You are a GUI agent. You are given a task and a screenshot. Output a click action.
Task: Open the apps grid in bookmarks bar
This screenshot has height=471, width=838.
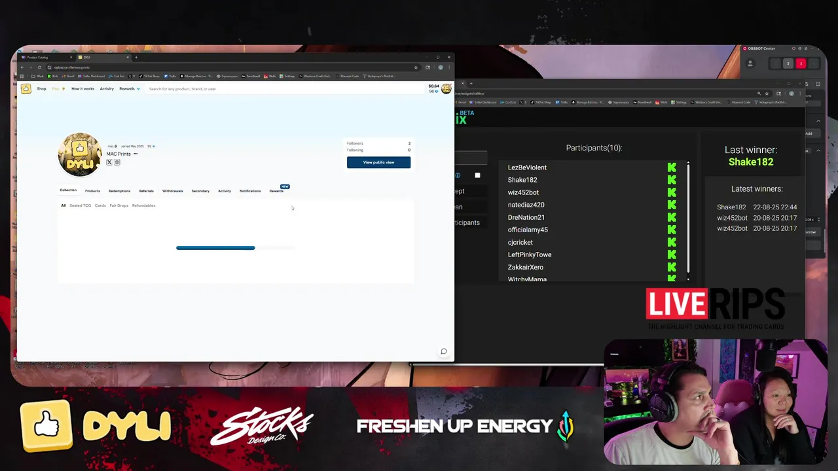22,76
